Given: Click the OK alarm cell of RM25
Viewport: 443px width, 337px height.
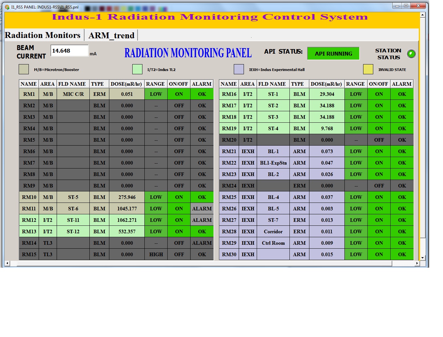Looking at the screenshot, I should (x=402, y=197).
